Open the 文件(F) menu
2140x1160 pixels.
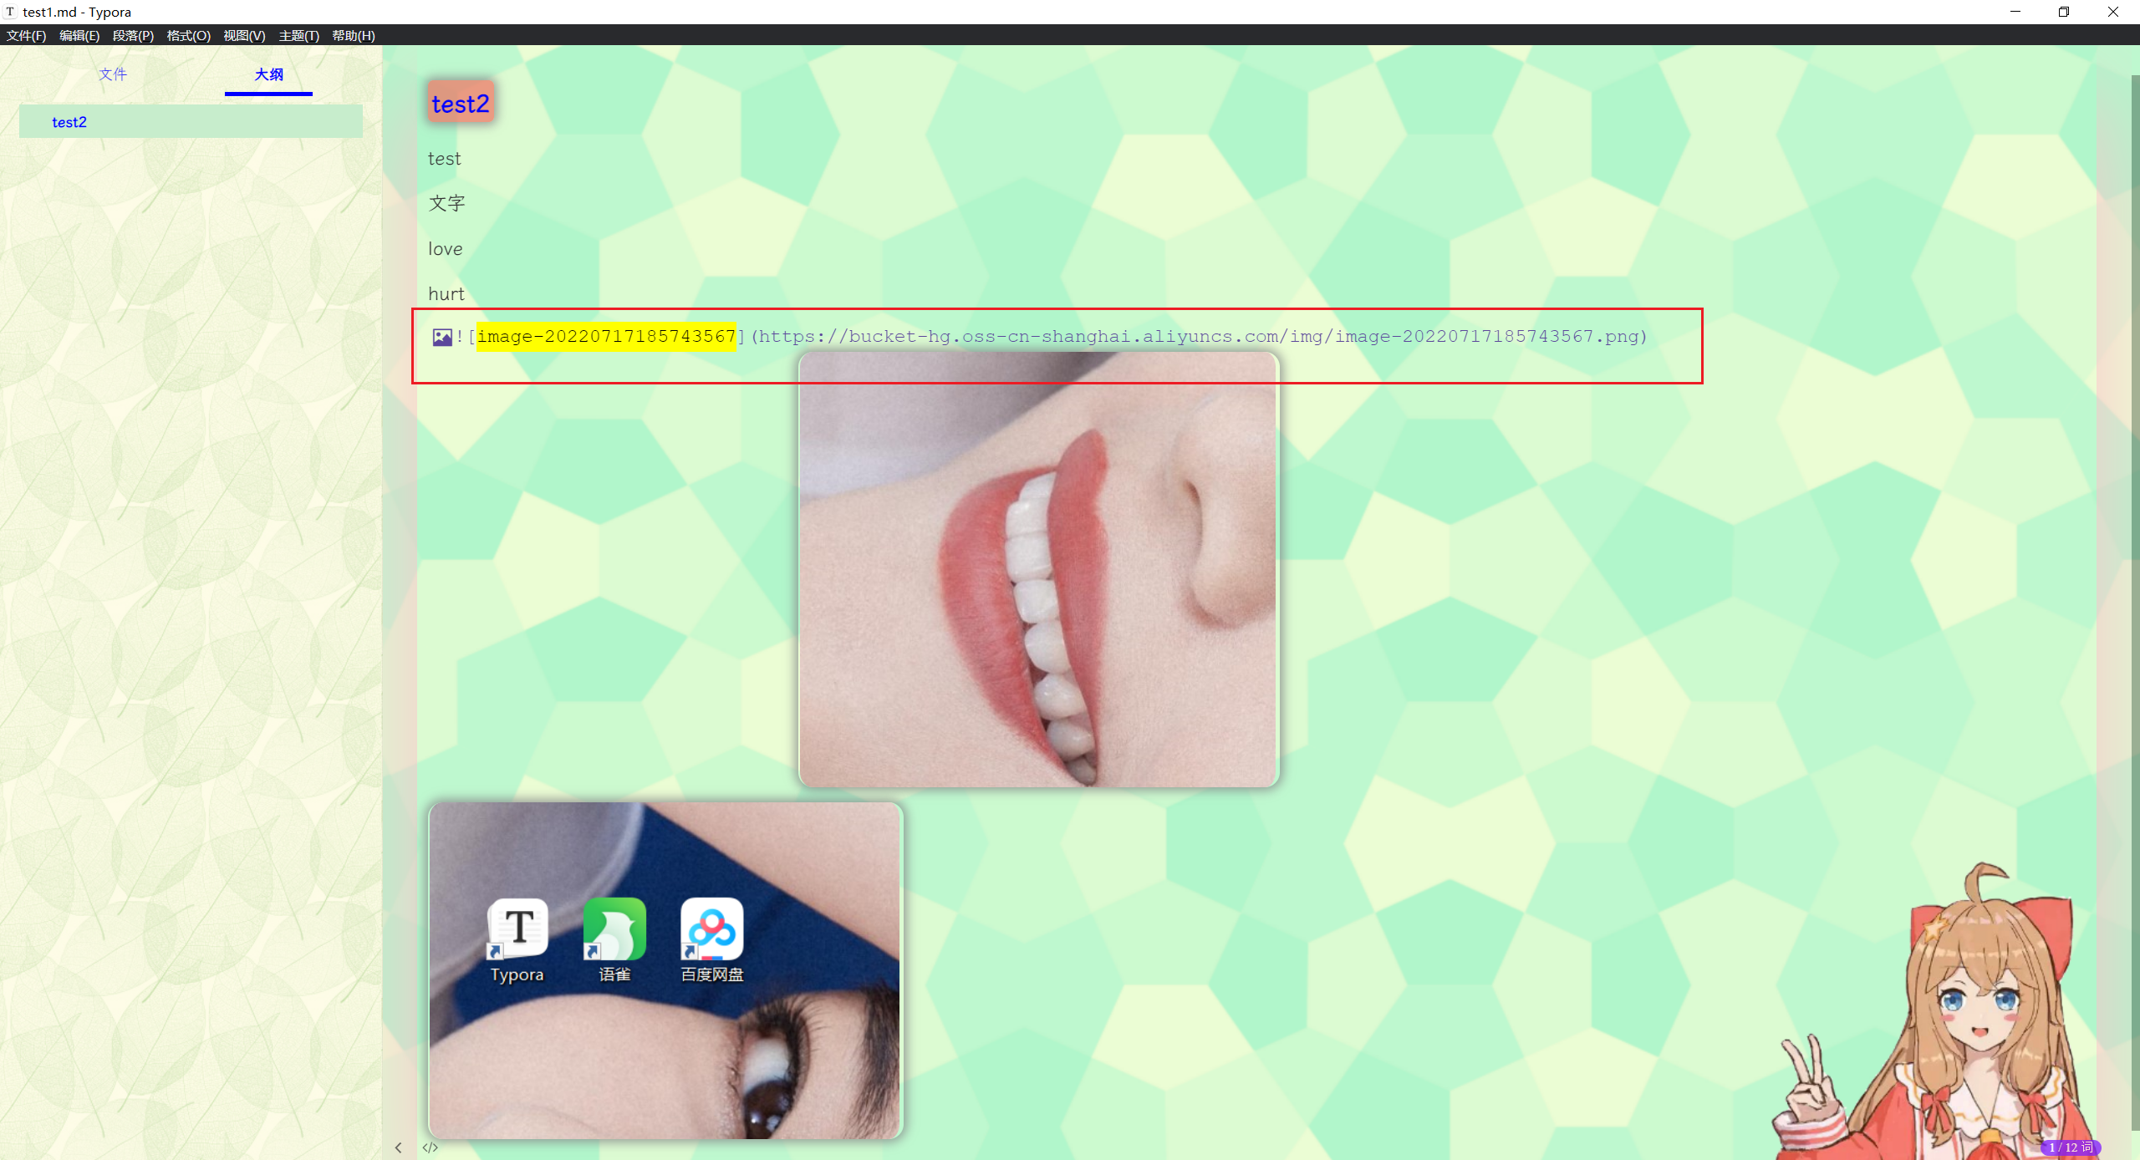[x=26, y=35]
